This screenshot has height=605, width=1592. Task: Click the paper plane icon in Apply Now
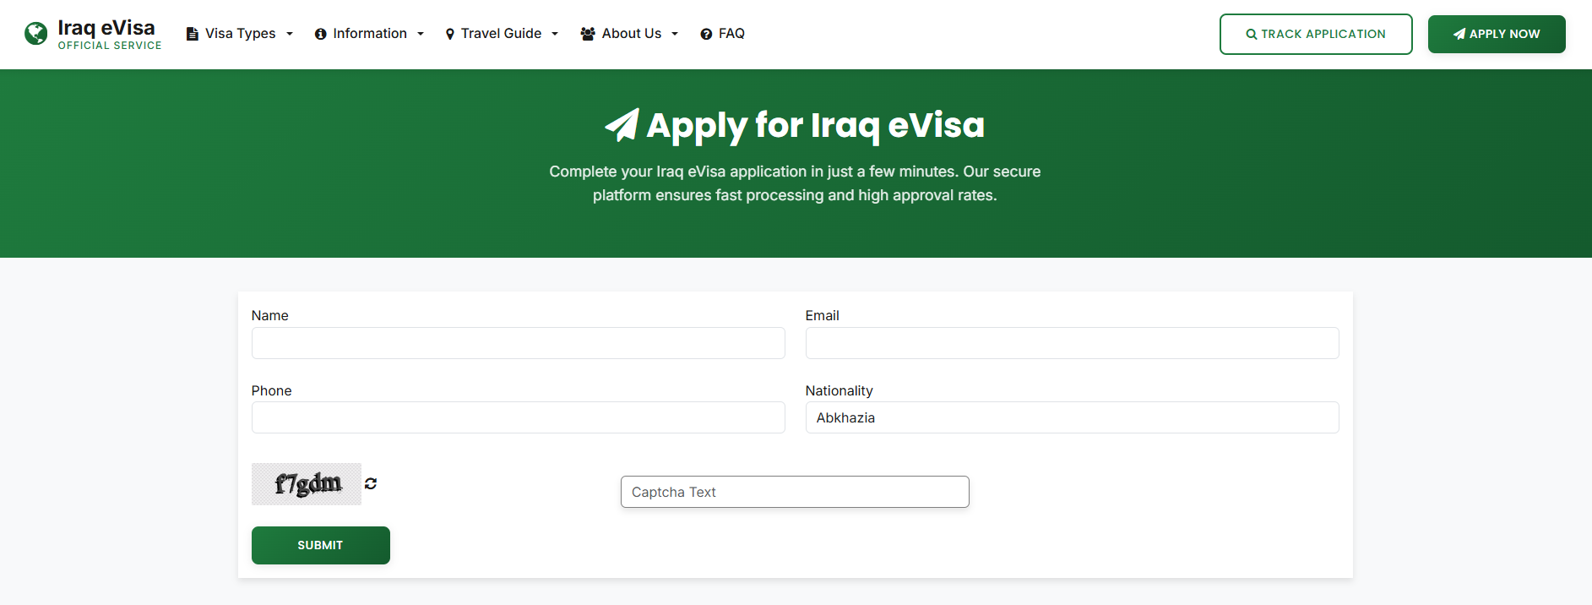[1459, 34]
